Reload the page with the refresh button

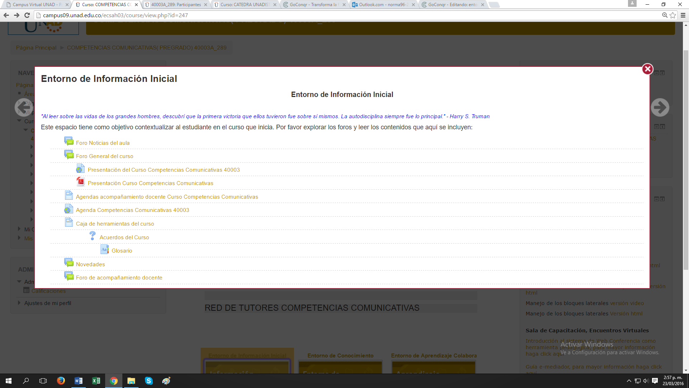27,15
